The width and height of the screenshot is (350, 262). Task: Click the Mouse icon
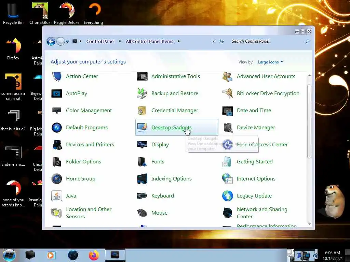pyautogui.click(x=142, y=213)
